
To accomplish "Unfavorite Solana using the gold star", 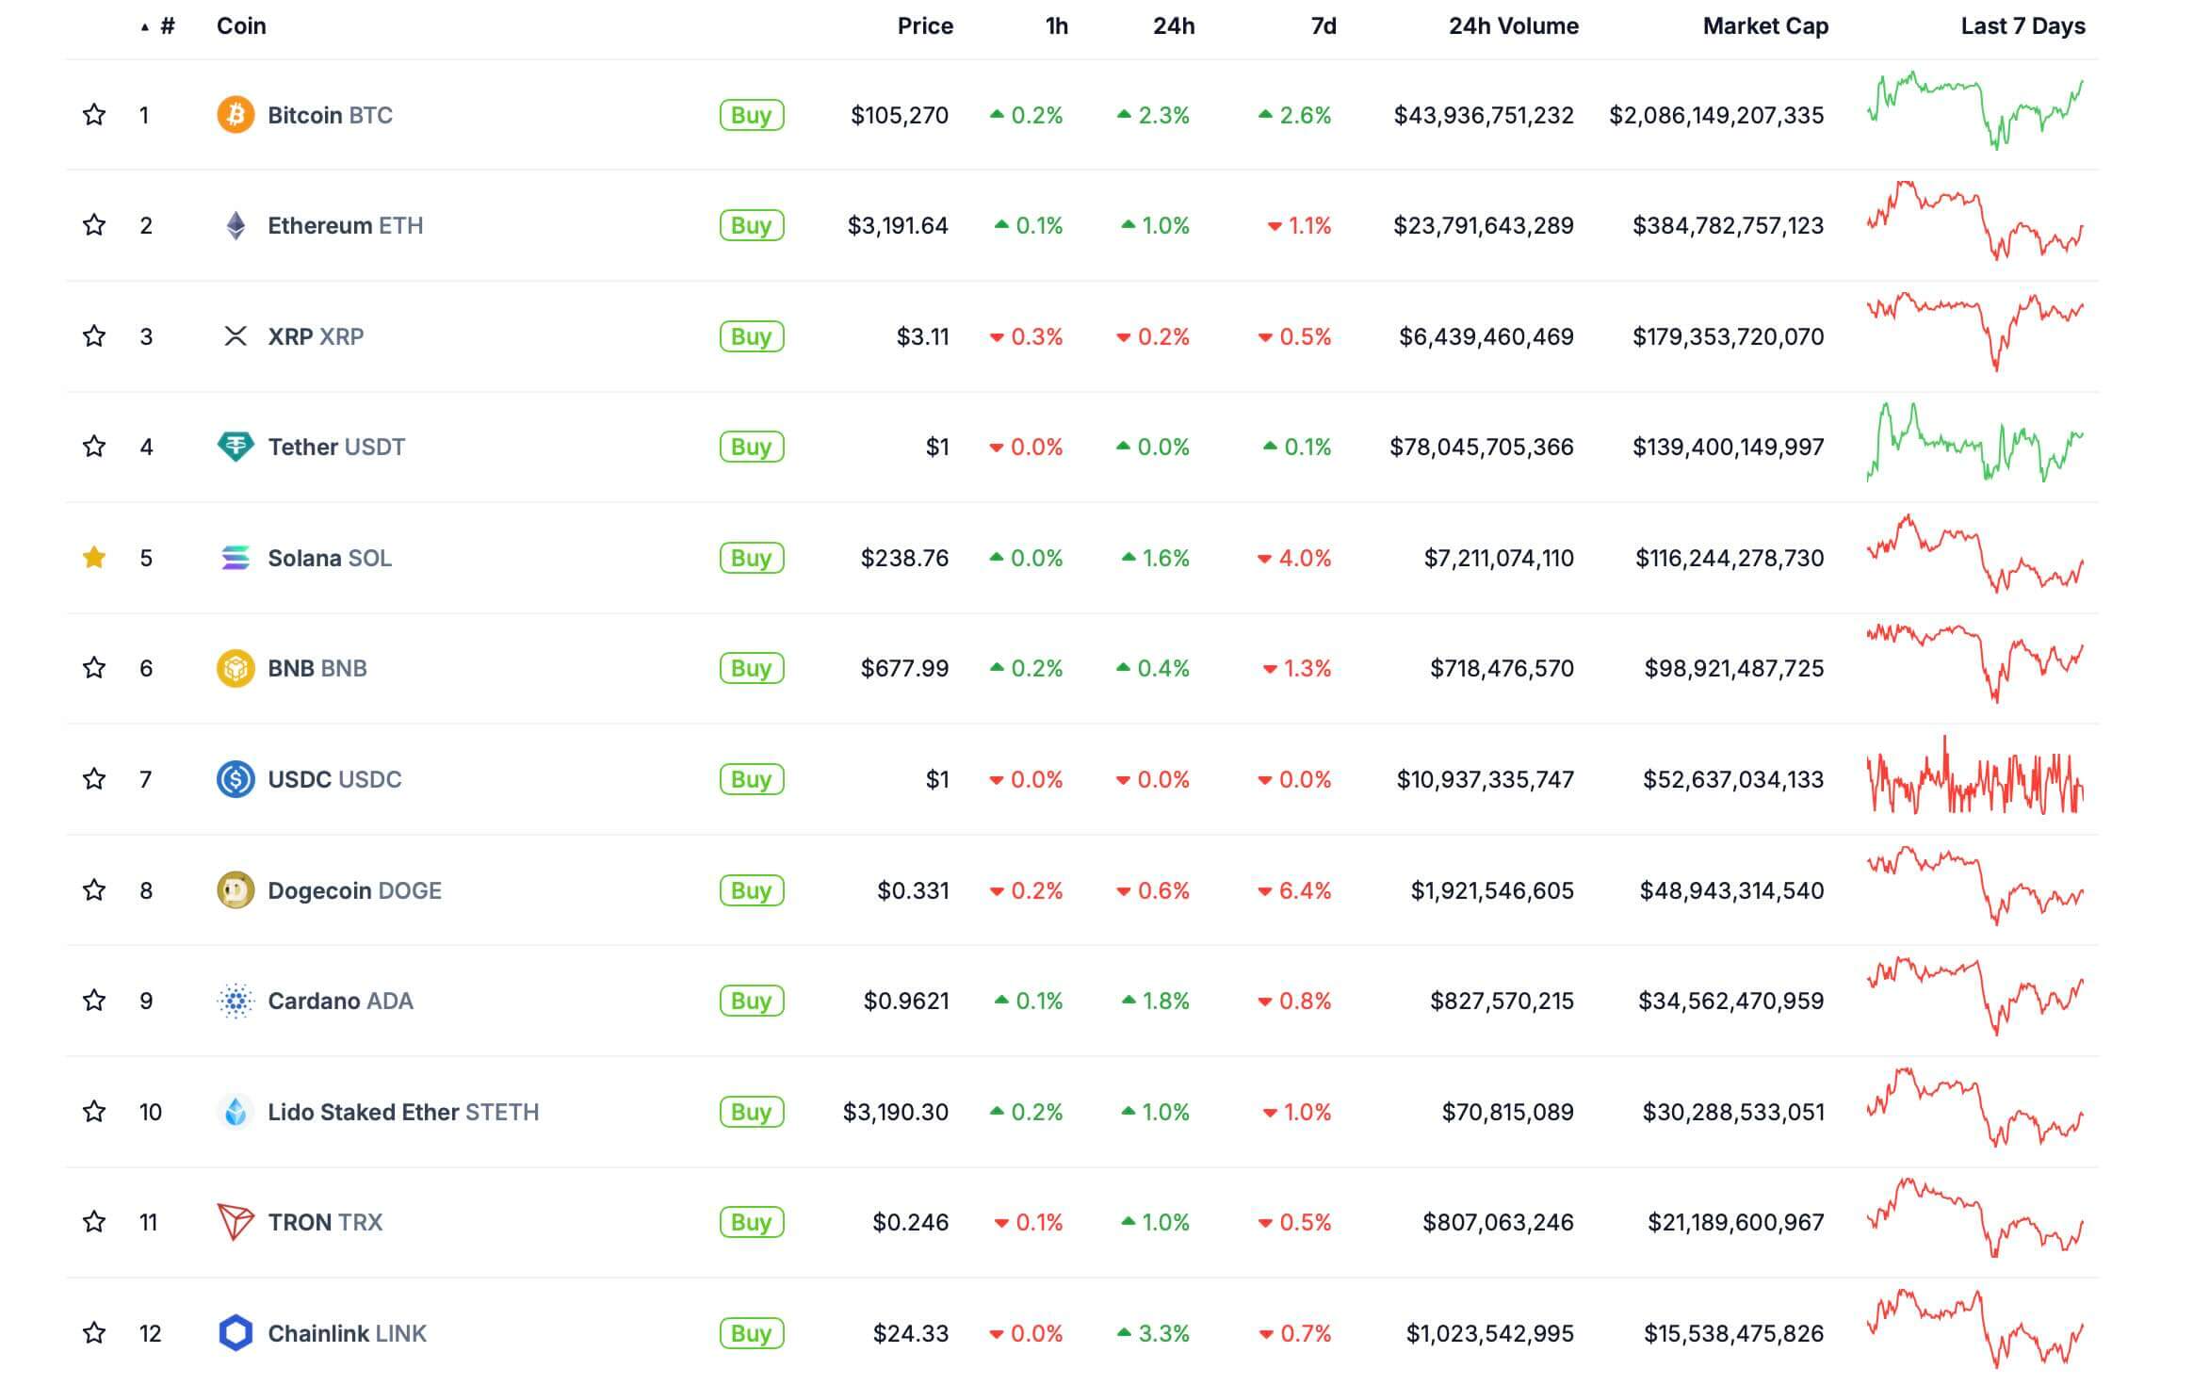I will 94,558.
